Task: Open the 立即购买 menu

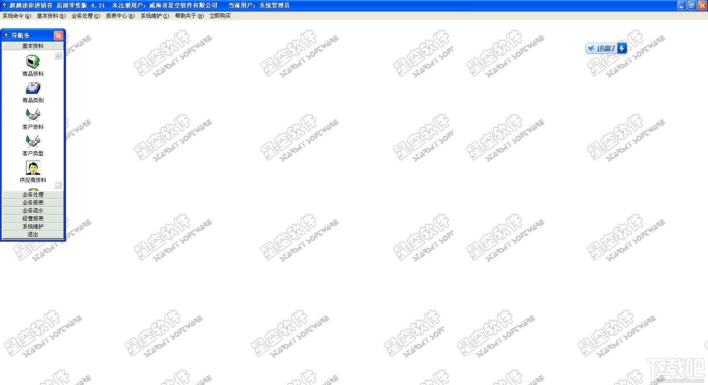Action: (x=220, y=16)
